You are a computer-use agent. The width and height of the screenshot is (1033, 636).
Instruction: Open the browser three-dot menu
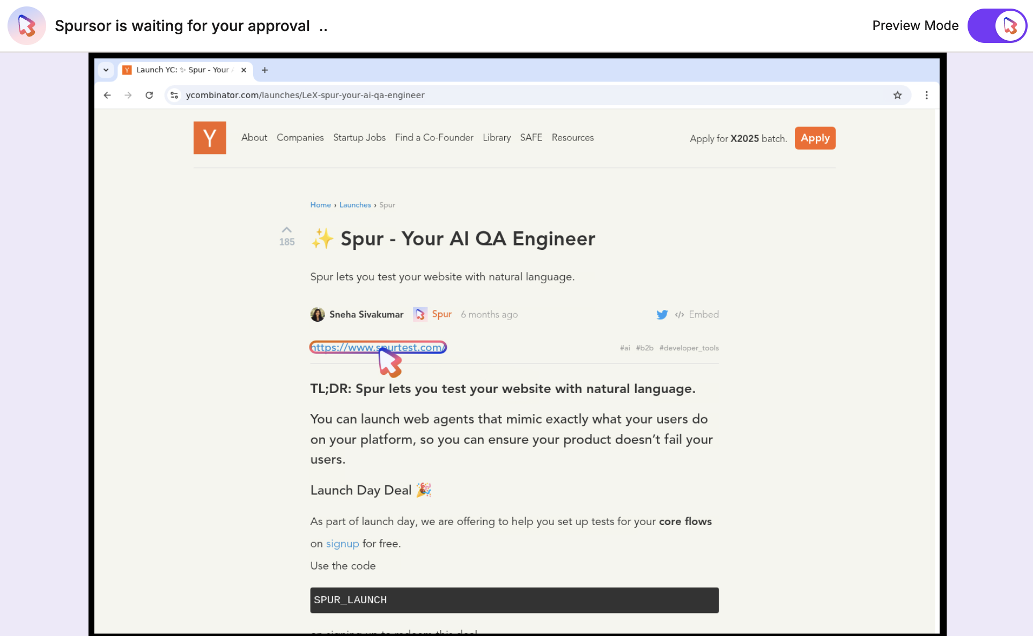926,95
